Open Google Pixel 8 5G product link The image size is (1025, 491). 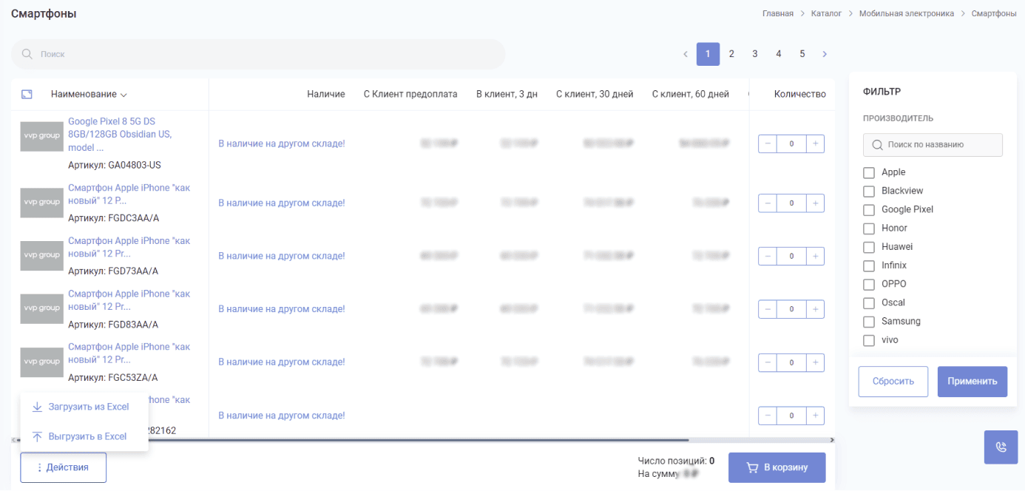pyautogui.click(x=120, y=134)
